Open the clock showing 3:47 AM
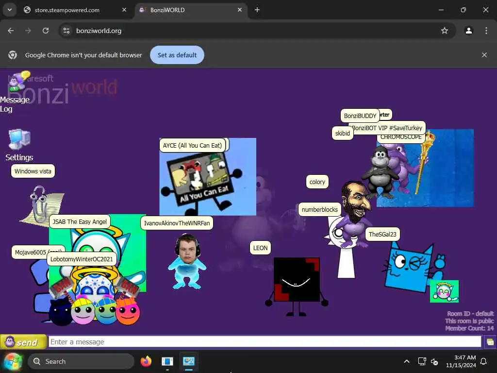The width and height of the screenshot is (497, 373). coord(461,361)
